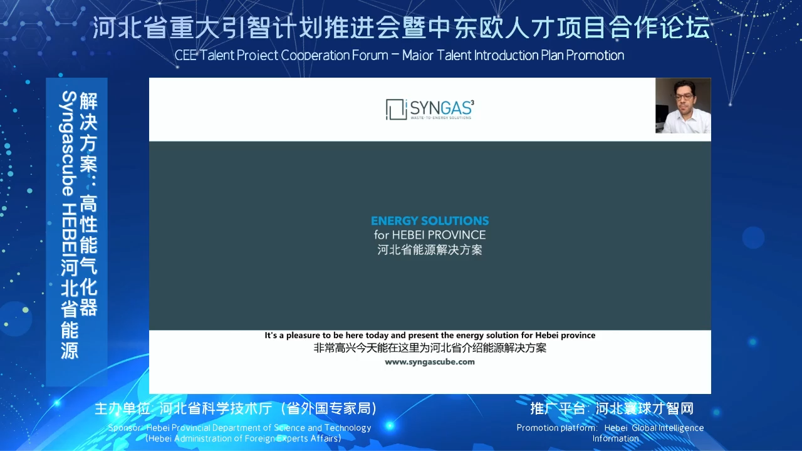
Task: Click the English subtitle 'It's a pleasure to be here'
Action: click(x=430, y=335)
